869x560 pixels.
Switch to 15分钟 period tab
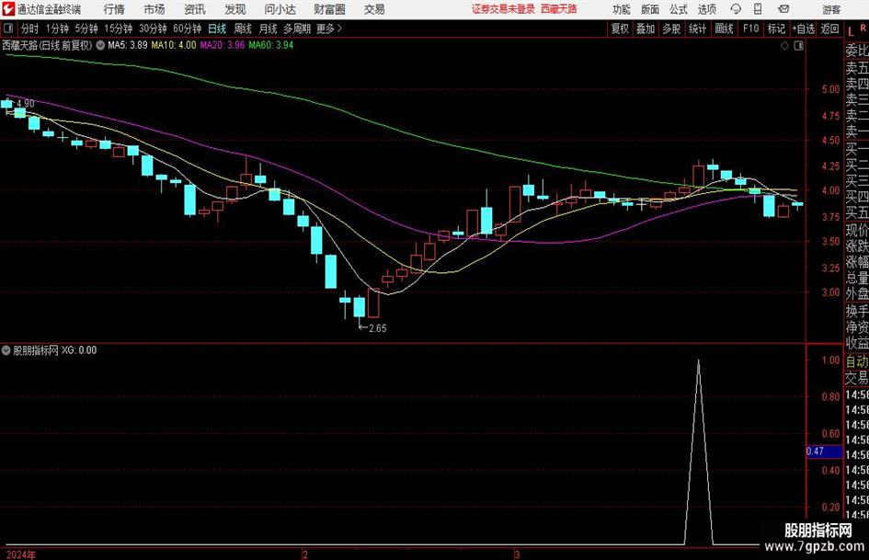pos(119,29)
